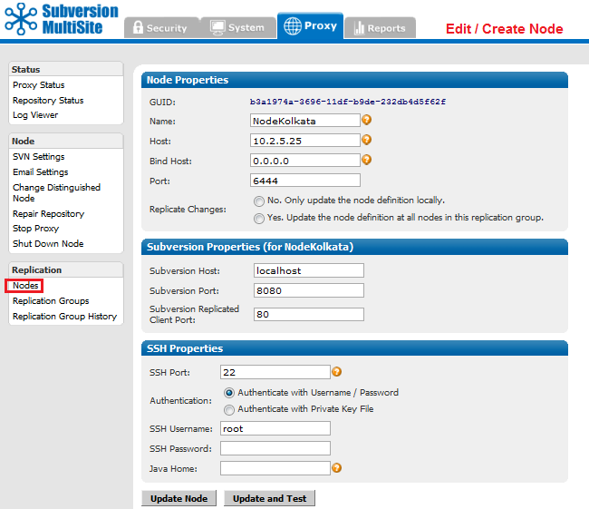Choose Authenticate with Username / Password
The height and width of the screenshot is (509, 589).
(x=229, y=393)
